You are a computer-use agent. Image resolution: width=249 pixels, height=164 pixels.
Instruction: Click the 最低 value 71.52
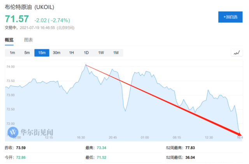(102, 157)
